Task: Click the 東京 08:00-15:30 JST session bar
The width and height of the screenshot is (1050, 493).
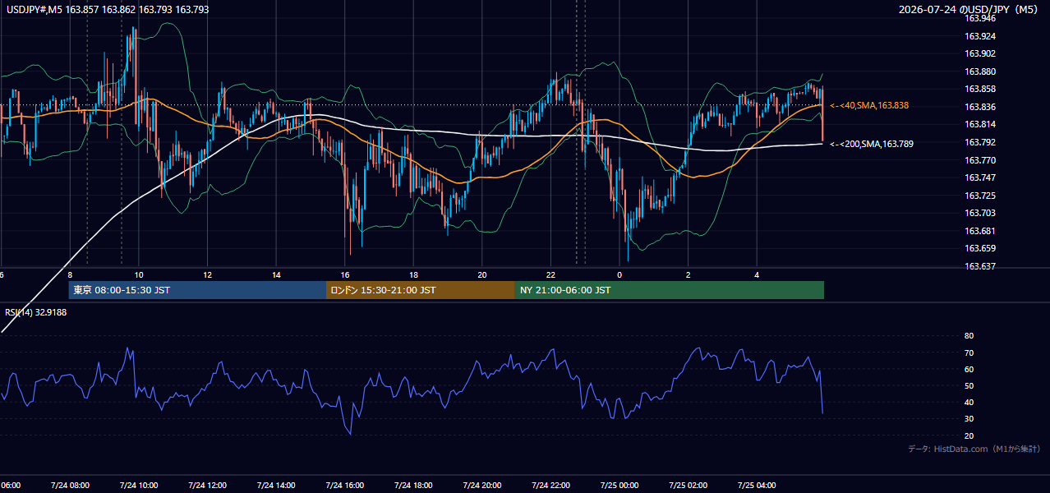Action: coord(197,290)
